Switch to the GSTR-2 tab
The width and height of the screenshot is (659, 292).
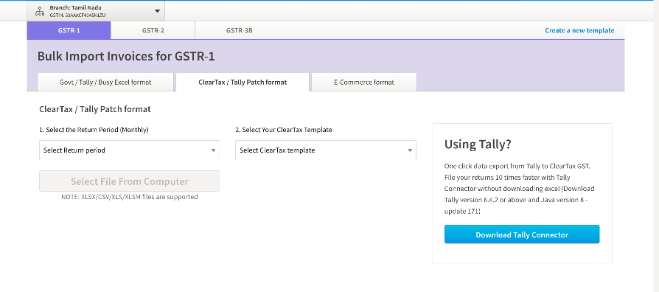(153, 30)
